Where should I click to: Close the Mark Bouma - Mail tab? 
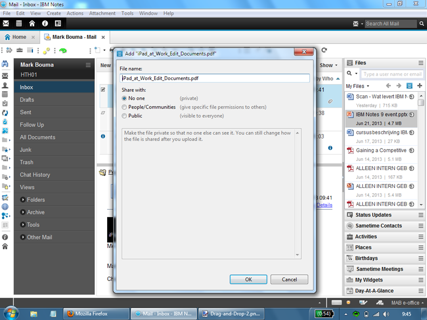point(103,37)
